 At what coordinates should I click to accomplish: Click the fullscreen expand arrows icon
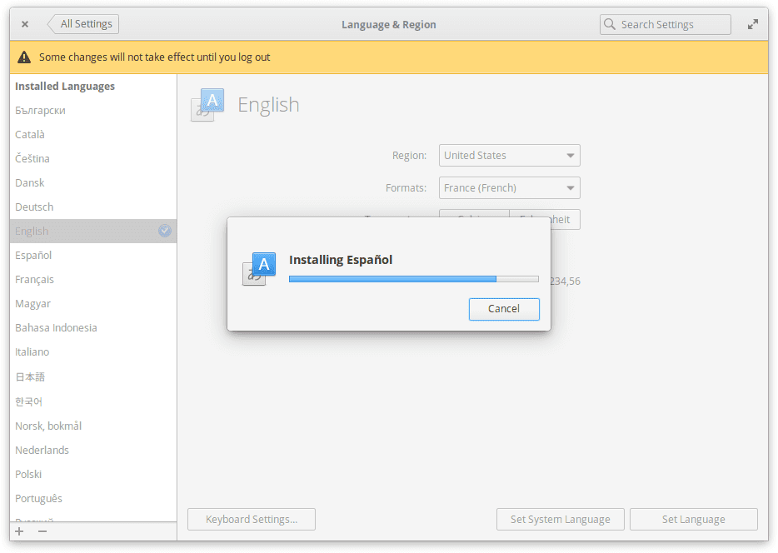coord(753,24)
